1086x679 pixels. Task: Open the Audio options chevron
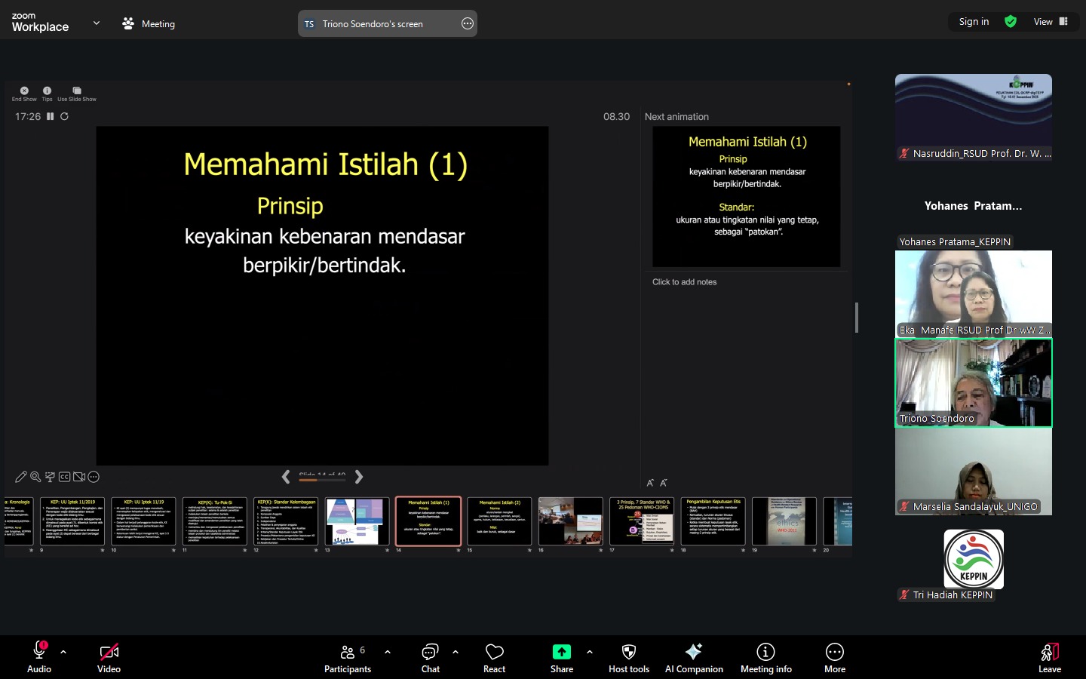point(63,652)
